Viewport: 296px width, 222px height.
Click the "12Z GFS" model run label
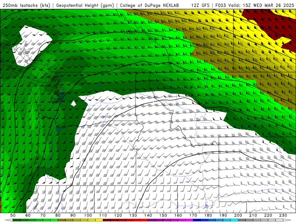tap(200, 5)
